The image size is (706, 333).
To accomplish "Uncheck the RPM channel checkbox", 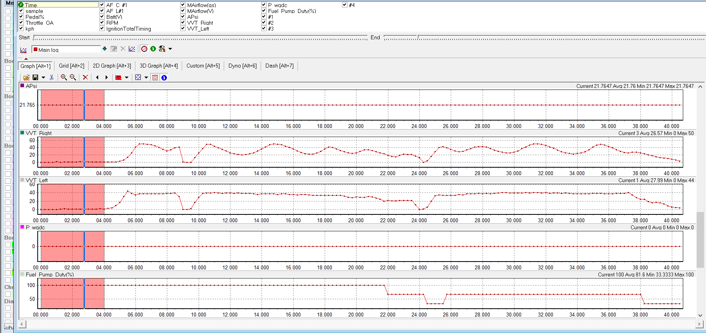I will (x=102, y=23).
